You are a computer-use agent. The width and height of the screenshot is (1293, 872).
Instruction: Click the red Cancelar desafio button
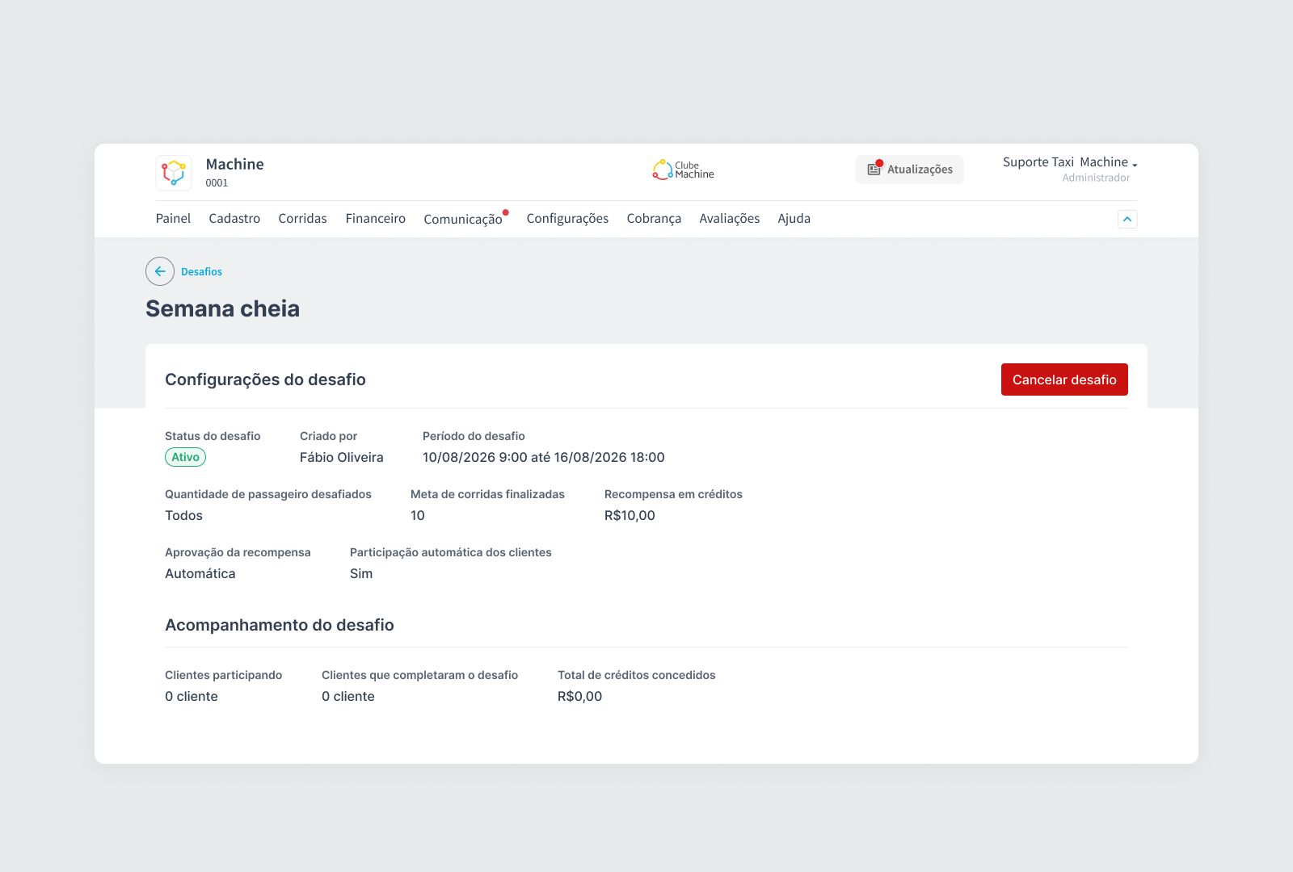click(x=1064, y=379)
